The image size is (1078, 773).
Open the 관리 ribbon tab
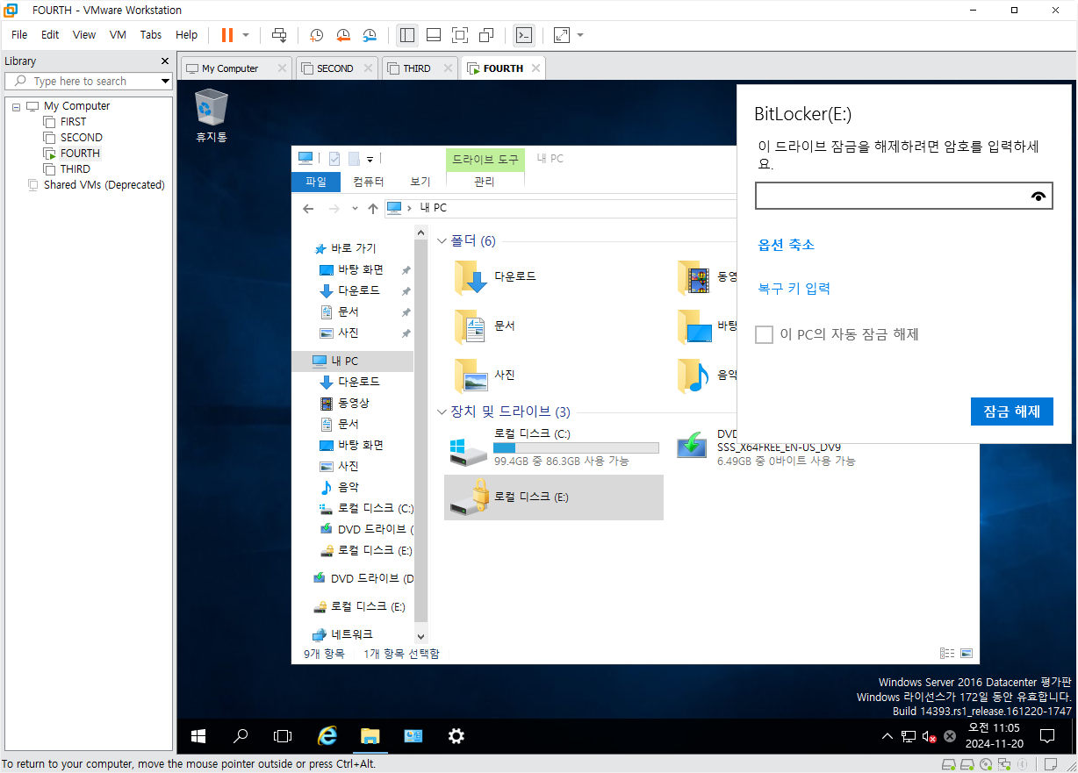tap(485, 182)
